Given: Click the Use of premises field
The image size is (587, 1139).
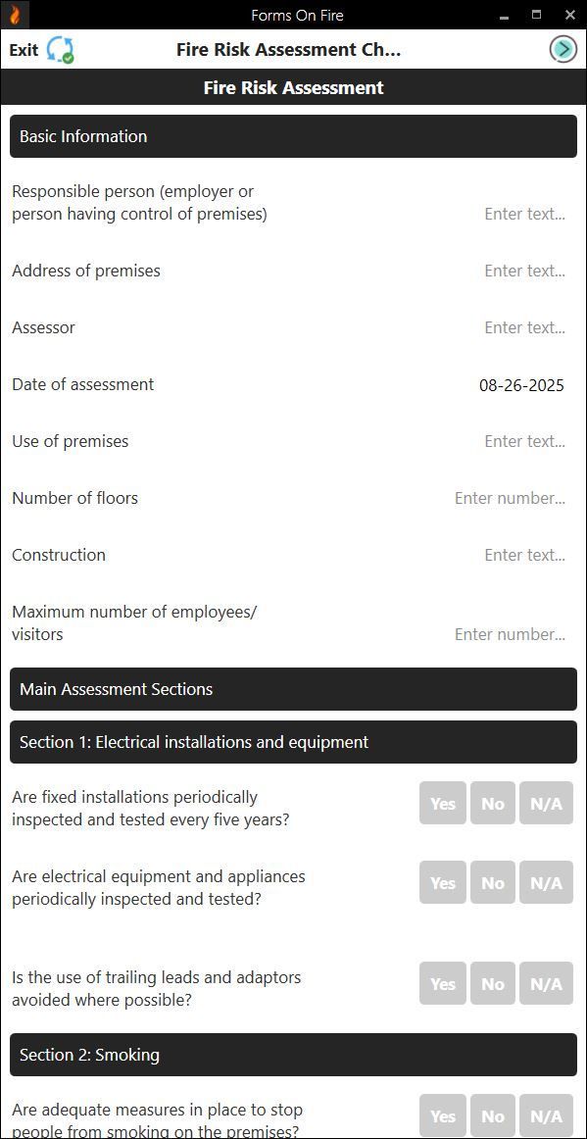Looking at the screenshot, I should point(524,441).
